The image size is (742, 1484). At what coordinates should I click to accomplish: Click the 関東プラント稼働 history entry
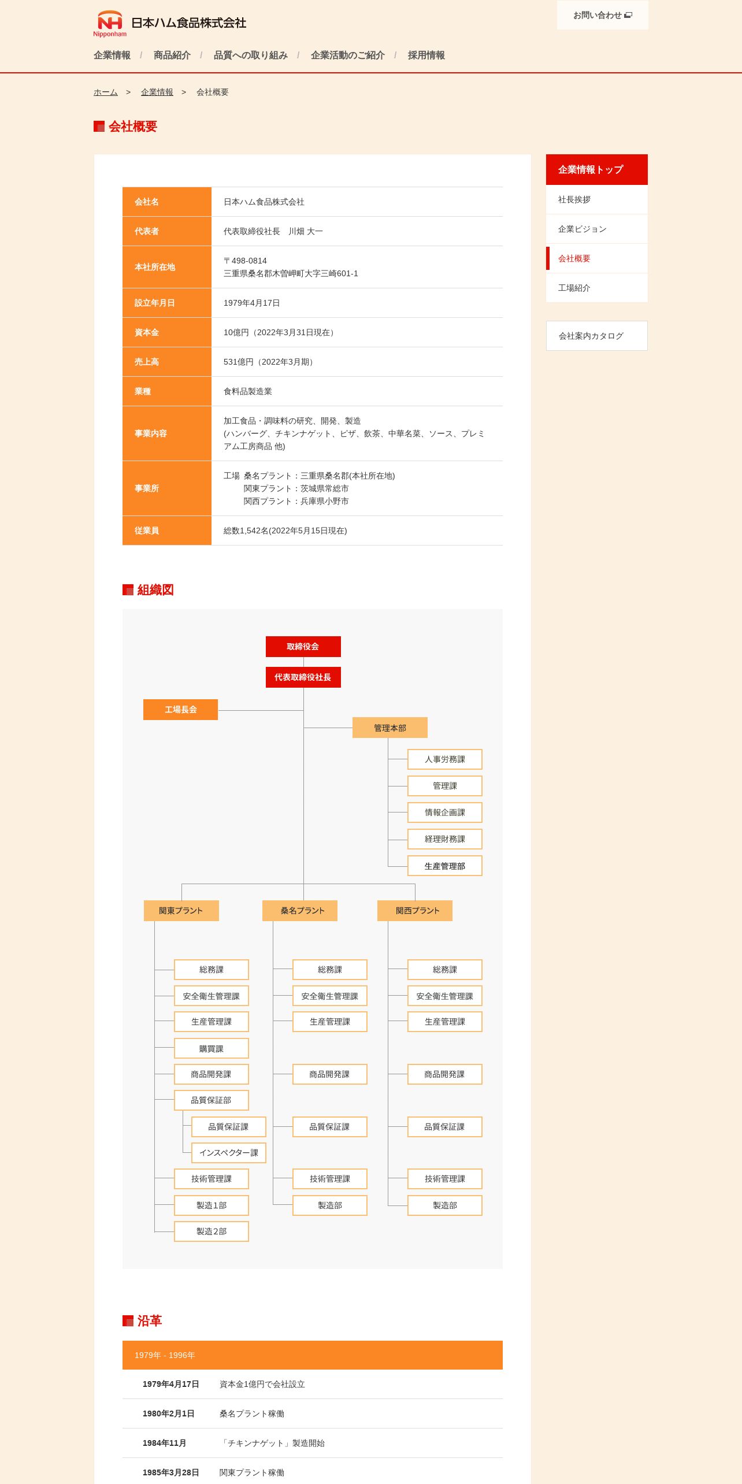click(252, 1472)
